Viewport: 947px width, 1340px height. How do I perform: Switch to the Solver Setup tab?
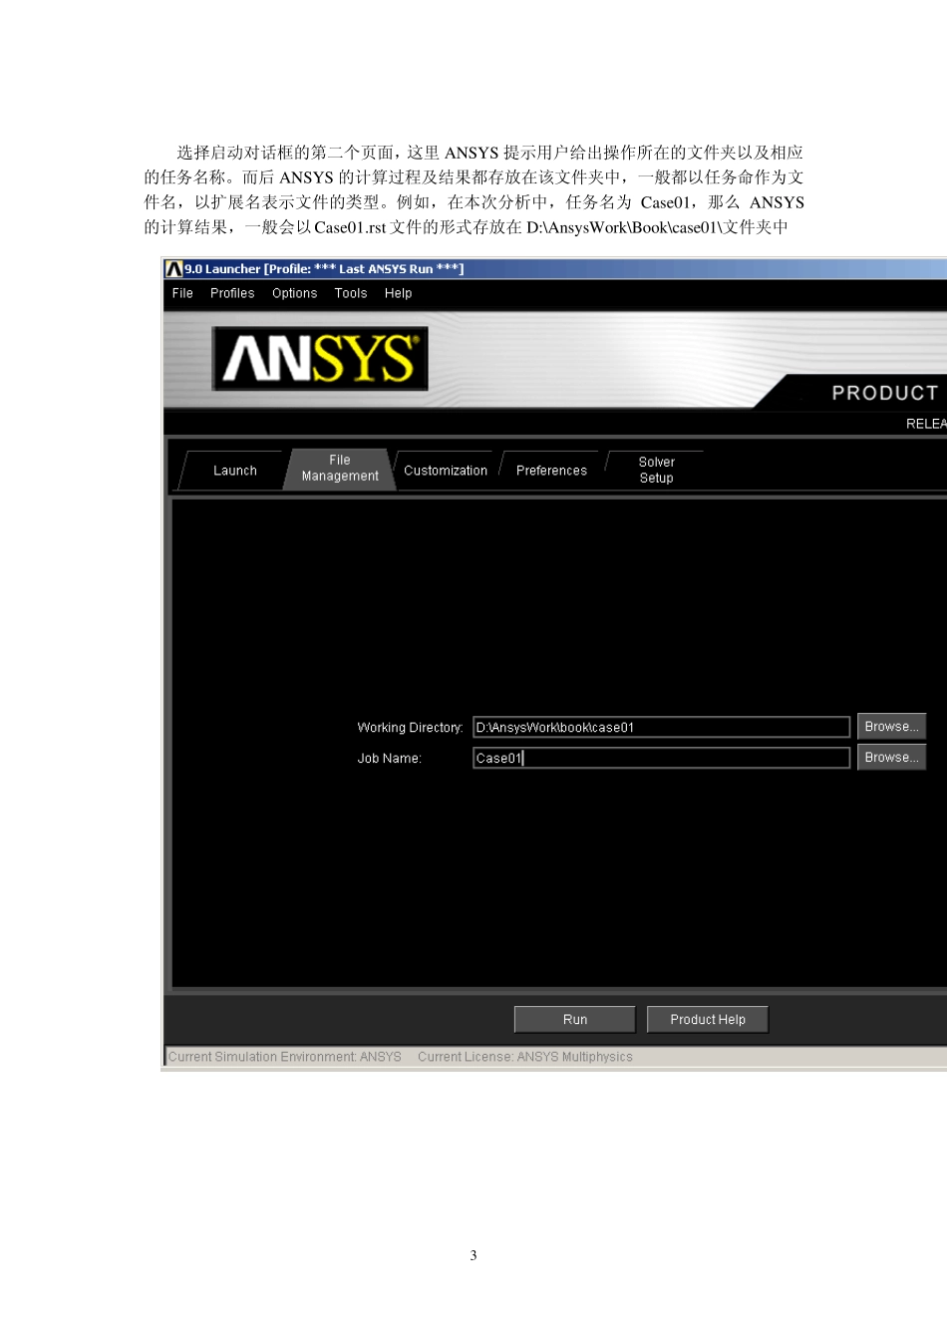[656, 470]
